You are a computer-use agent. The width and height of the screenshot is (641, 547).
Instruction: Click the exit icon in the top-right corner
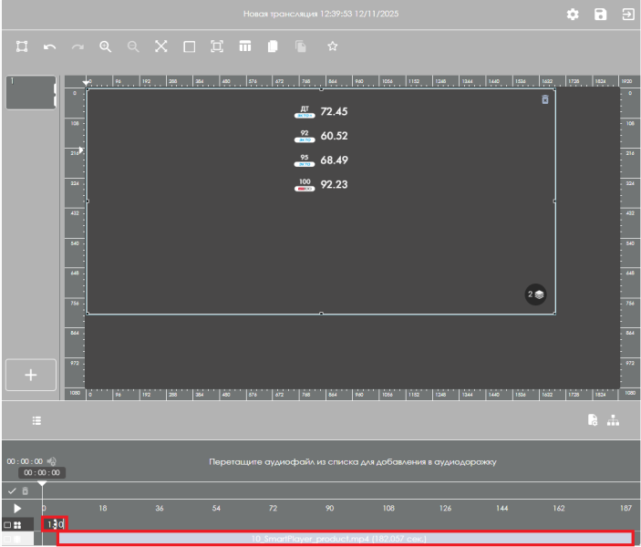(x=627, y=15)
